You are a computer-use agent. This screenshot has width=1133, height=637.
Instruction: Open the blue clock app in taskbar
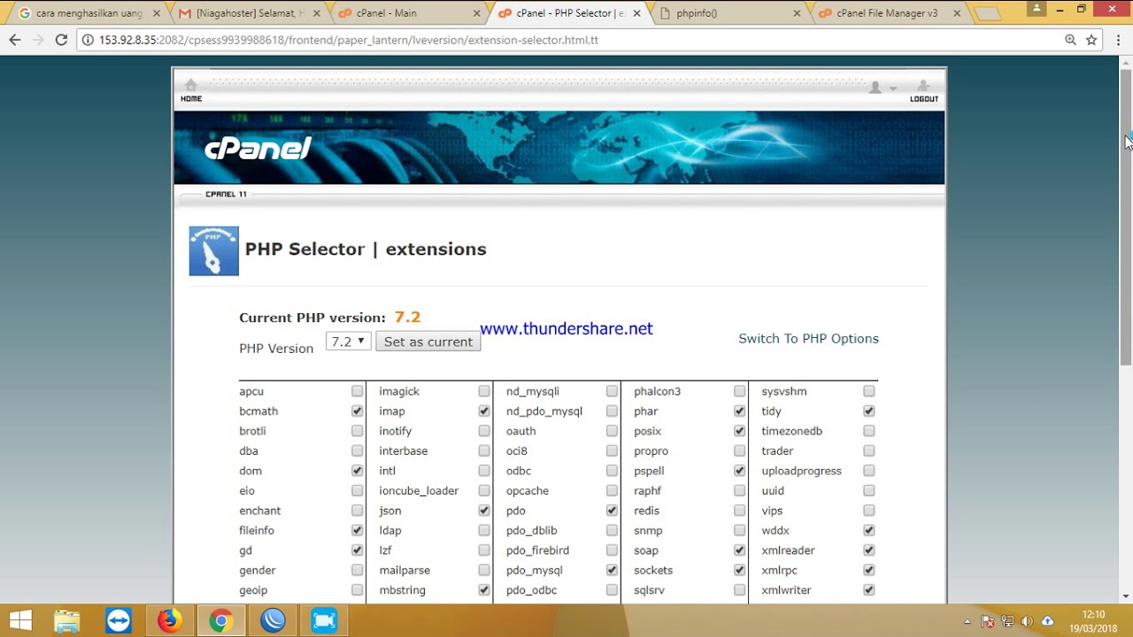[x=273, y=621]
